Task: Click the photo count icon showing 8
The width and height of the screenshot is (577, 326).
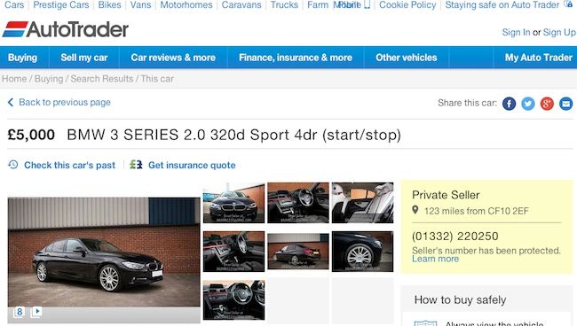Action: pos(19,312)
